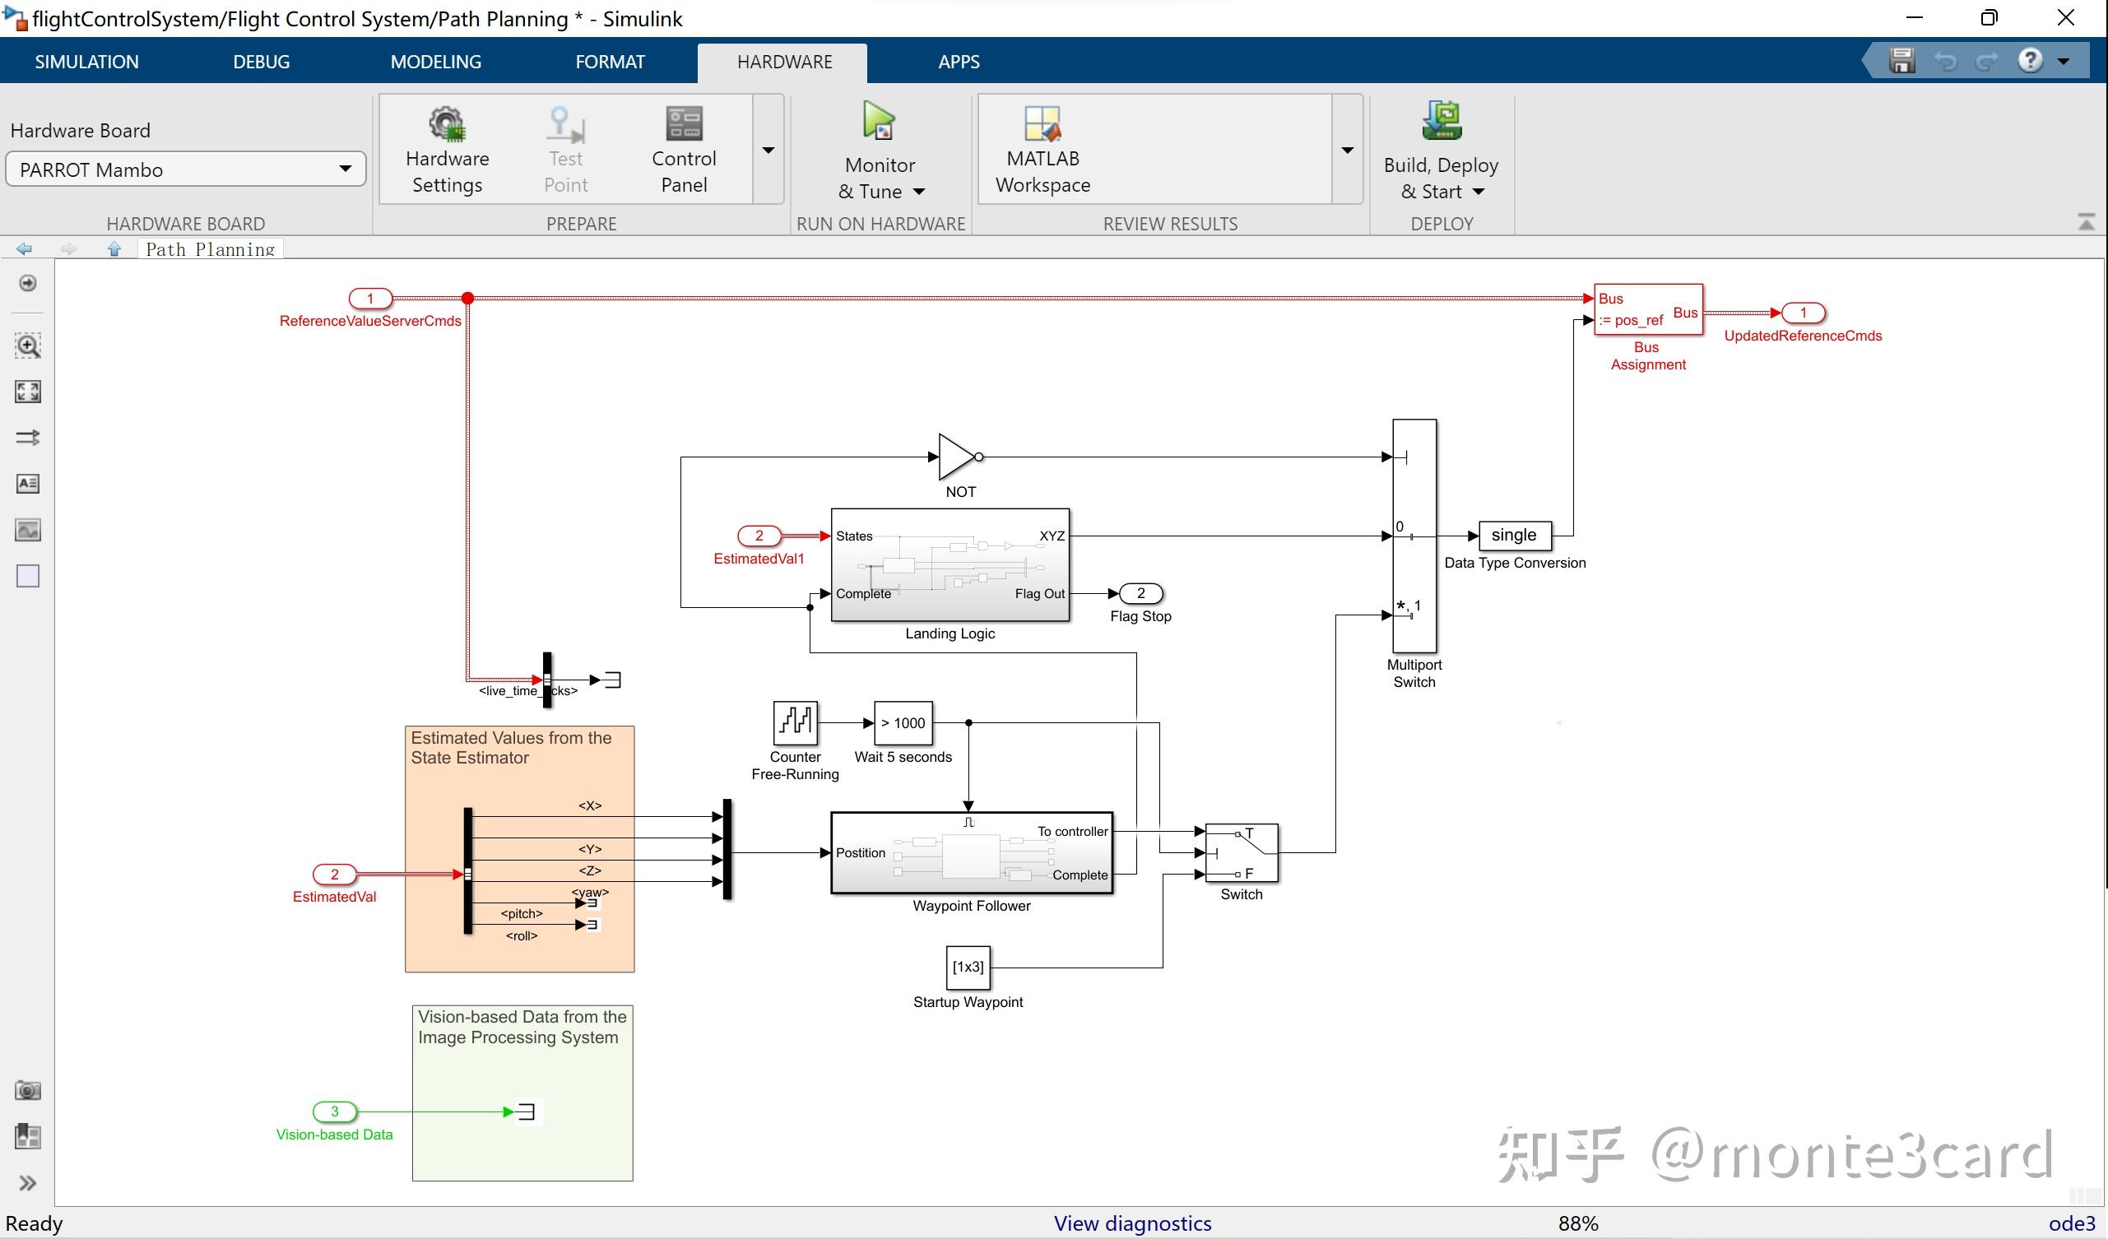Click the Save model icon in quick access
This screenshot has height=1239, width=2108.
[1901, 60]
